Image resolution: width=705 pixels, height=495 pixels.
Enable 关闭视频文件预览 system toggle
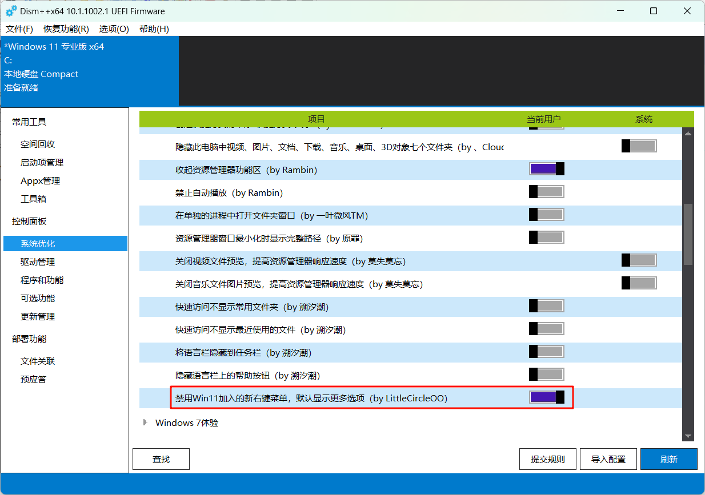coord(639,260)
